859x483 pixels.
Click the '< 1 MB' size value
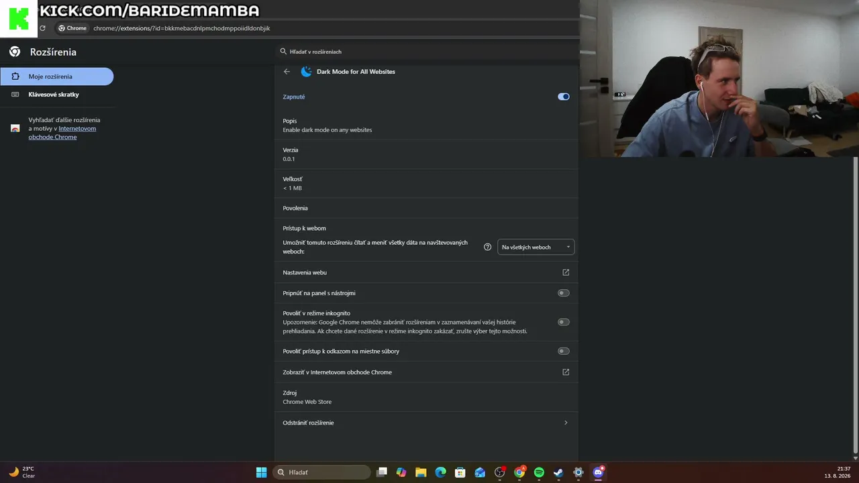(293, 188)
